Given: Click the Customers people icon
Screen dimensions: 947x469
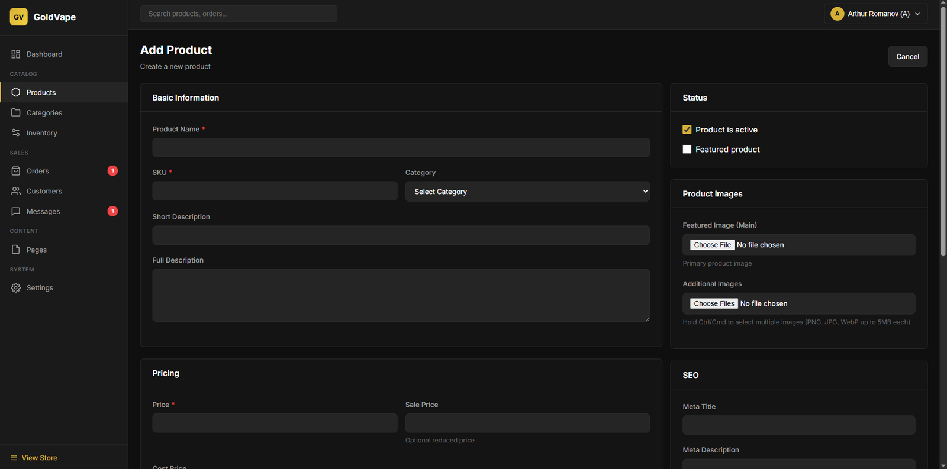Looking at the screenshot, I should (x=16, y=191).
